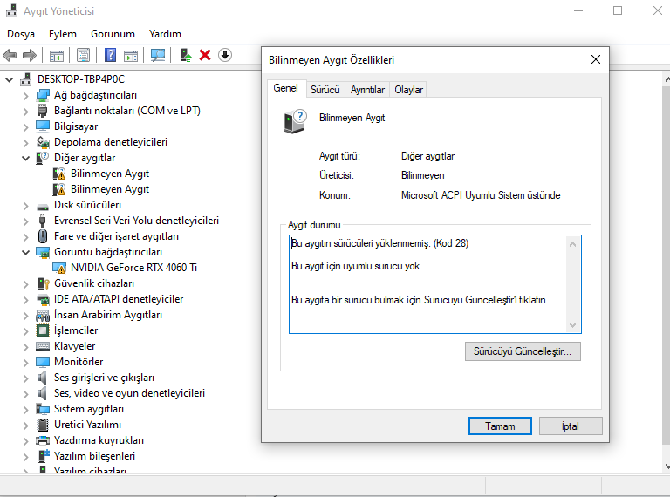Confirm with the Tamam button
The height and width of the screenshot is (497, 670).
coord(500,426)
